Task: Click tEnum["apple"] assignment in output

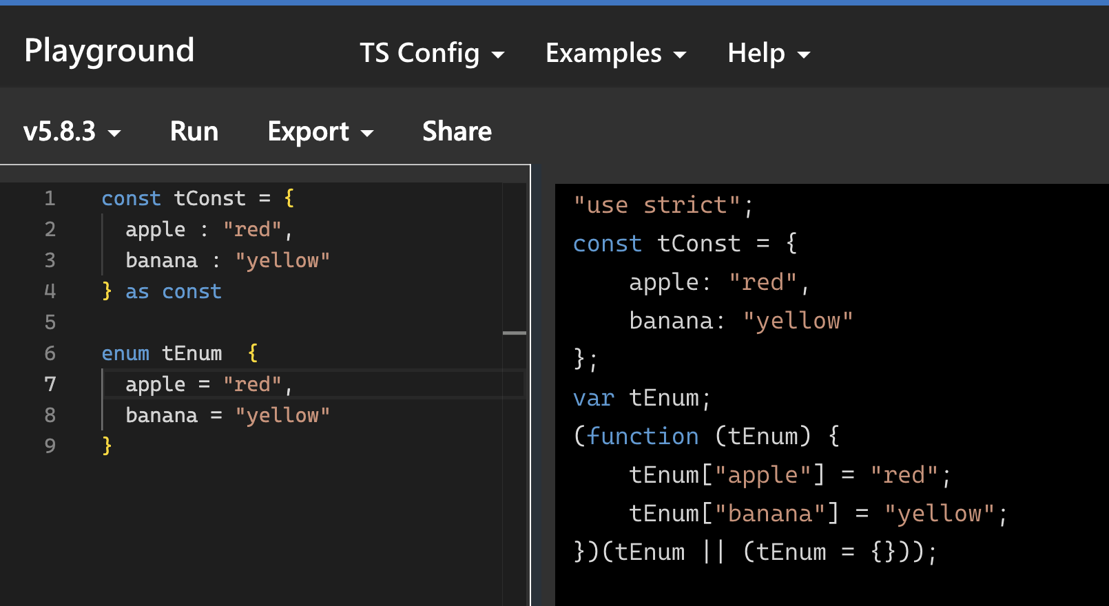Action: coord(790,475)
